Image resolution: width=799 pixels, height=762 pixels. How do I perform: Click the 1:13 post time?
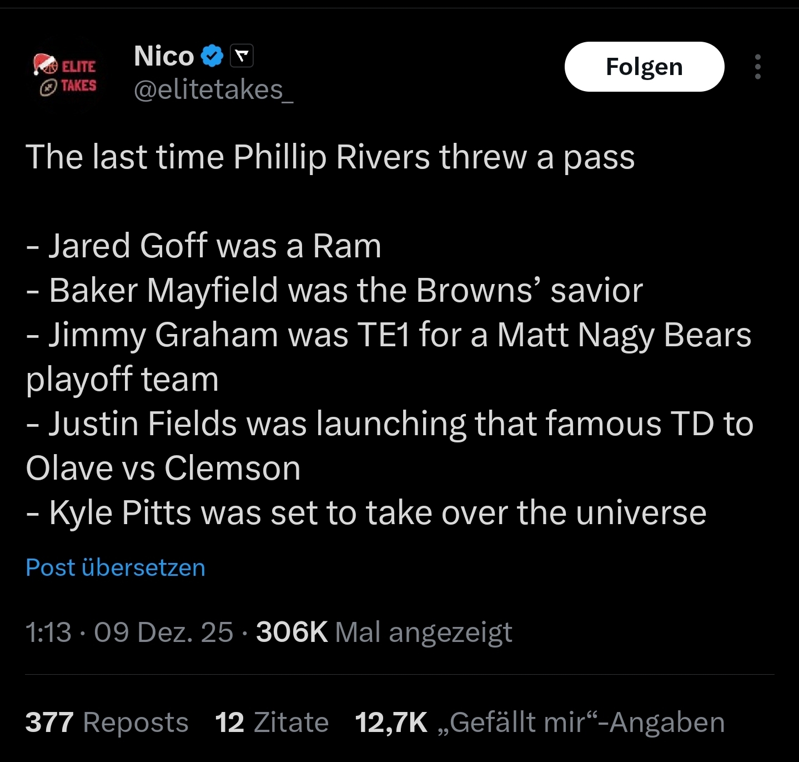tap(48, 632)
